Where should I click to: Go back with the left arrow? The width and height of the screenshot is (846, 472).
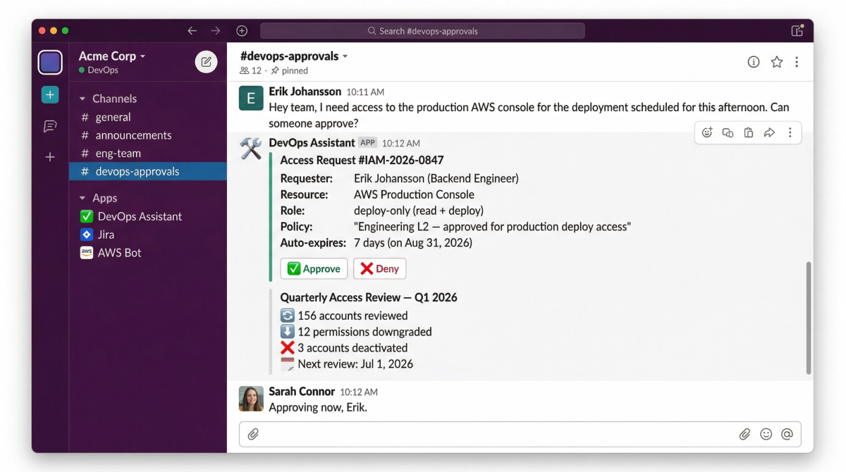coord(192,31)
